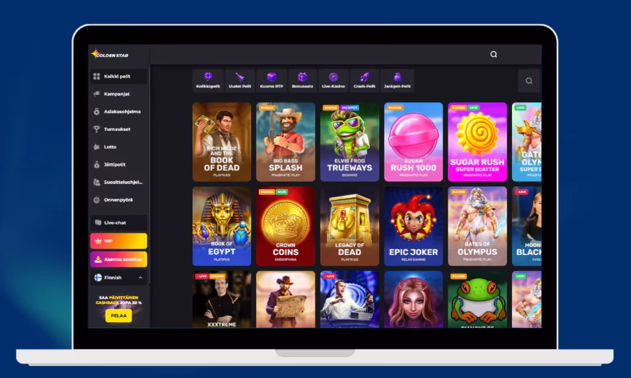The image size is (631, 378).
Task: Play the Sugar Rush 1000 game
Action: pos(413,142)
